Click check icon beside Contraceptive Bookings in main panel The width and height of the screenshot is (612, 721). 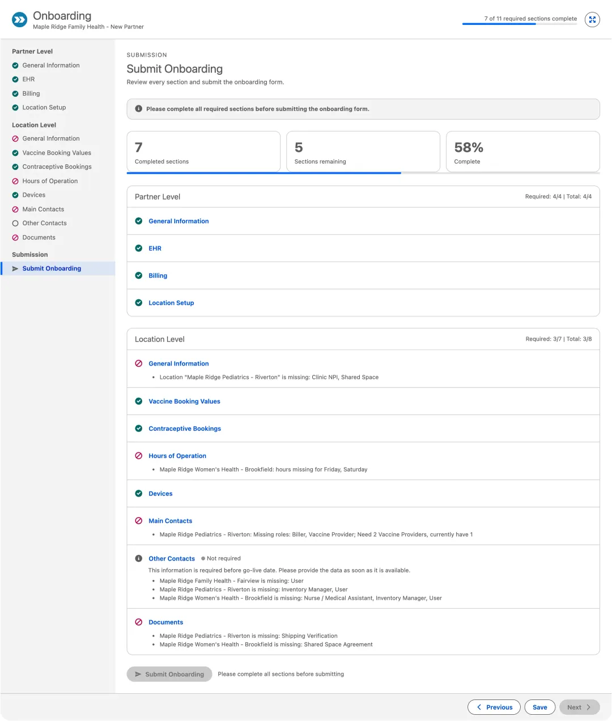[x=139, y=429]
